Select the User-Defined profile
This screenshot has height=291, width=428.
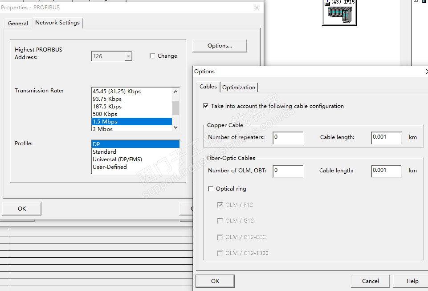[x=135, y=167]
